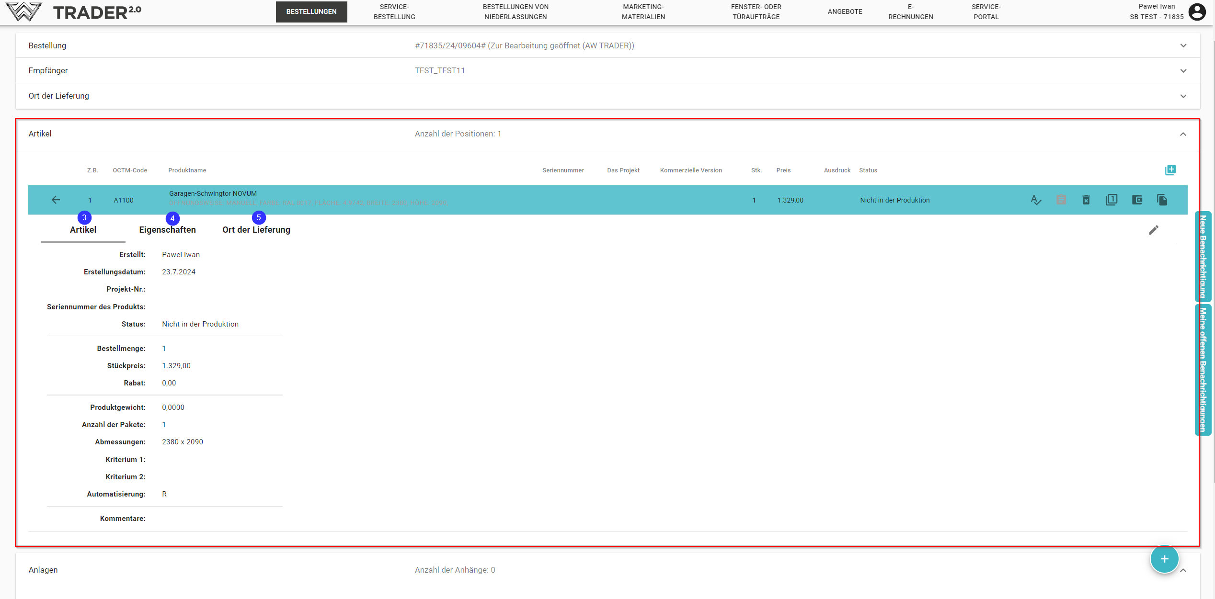This screenshot has width=1215, height=599.
Task: Click the back arrow in article row
Action: click(56, 200)
